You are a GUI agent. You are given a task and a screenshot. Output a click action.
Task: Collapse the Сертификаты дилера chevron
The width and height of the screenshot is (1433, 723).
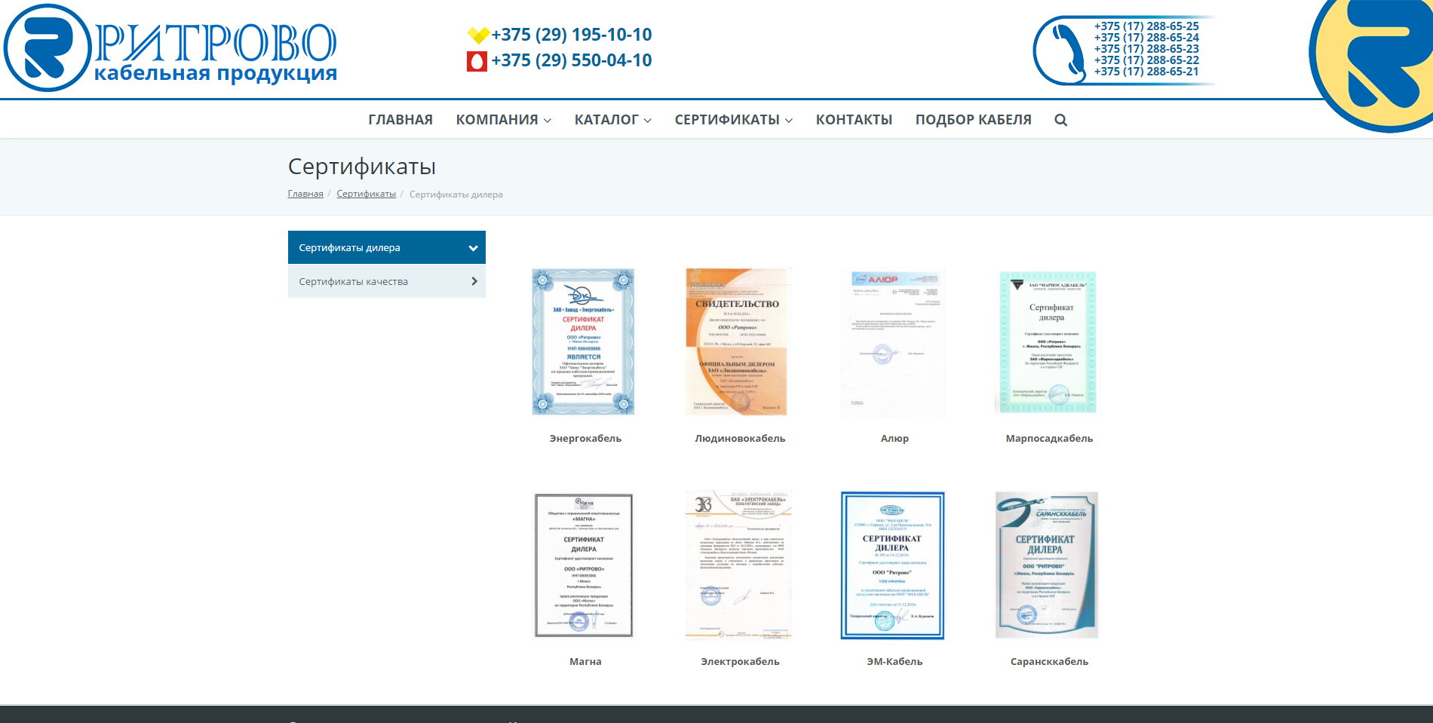pyautogui.click(x=473, y=248)
